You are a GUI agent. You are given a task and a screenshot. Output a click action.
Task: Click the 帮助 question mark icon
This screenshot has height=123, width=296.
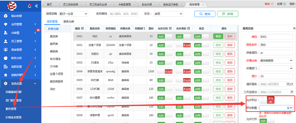pos(272,4)
